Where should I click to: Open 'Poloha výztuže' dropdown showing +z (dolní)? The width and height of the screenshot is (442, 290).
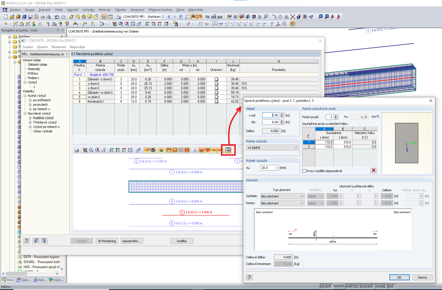click(x=272, y=148)
